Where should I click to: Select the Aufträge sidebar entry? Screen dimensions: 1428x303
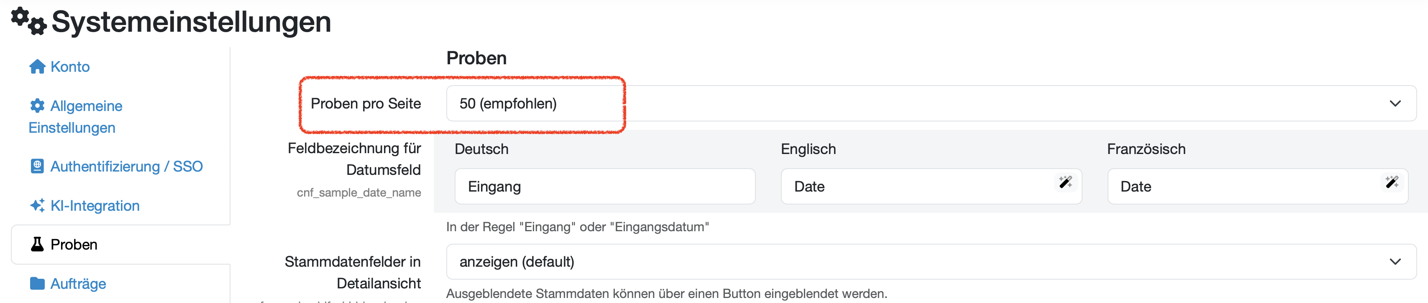pyautogui.click(x=78, y=284)
